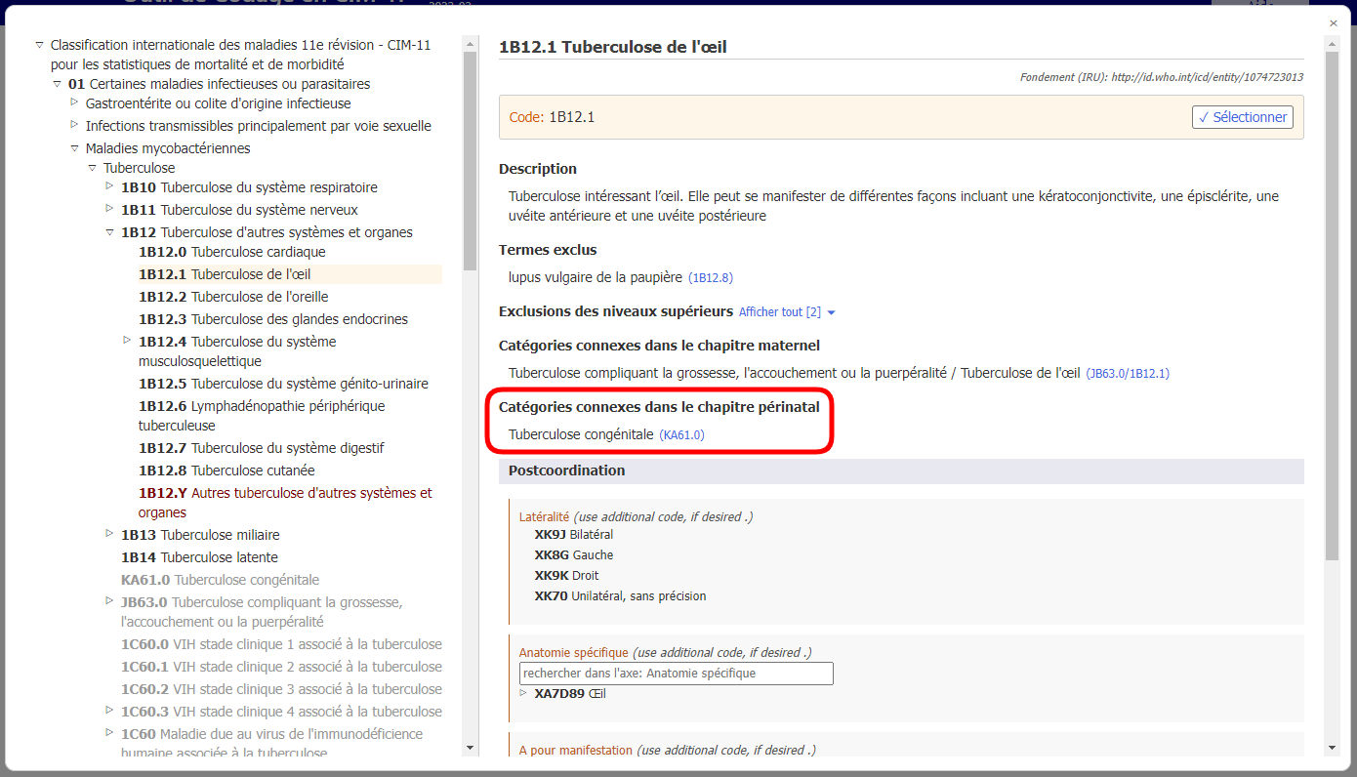Click the A pour manifestation axis label
This screenshot has width=1357, height=777.
click(576, 751)
